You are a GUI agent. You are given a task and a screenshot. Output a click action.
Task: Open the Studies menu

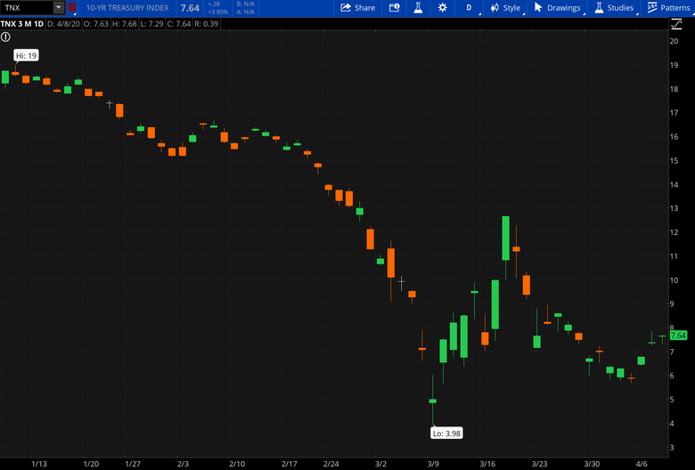coord(614,7)
